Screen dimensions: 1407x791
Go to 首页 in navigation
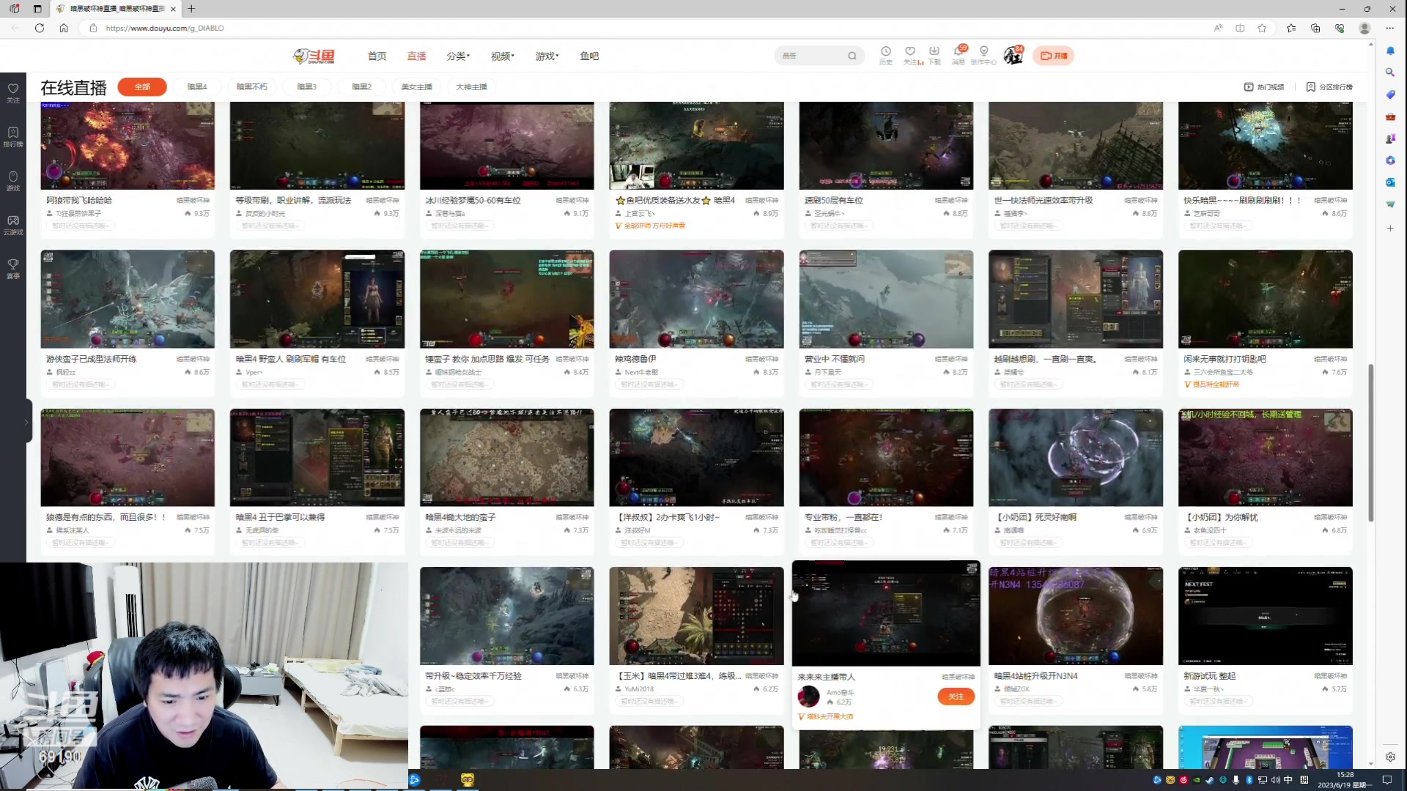[x=377, y=56]
